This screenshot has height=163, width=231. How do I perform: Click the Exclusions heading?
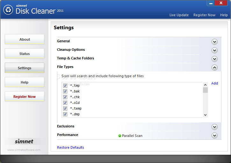point(66,126)
